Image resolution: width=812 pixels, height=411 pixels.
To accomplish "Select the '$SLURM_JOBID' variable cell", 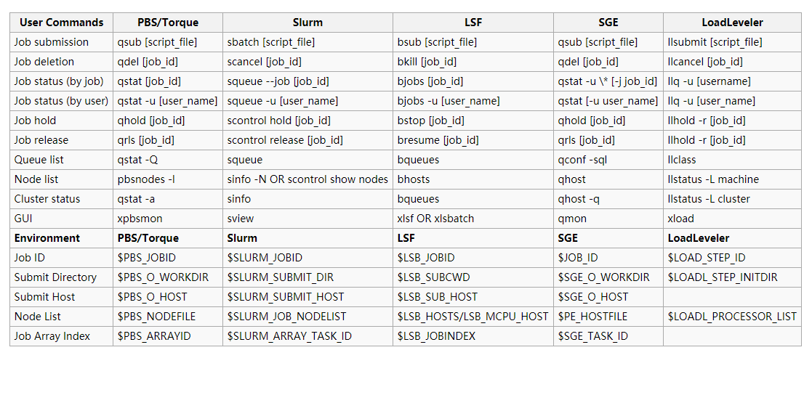I will [x=265, y=258].
